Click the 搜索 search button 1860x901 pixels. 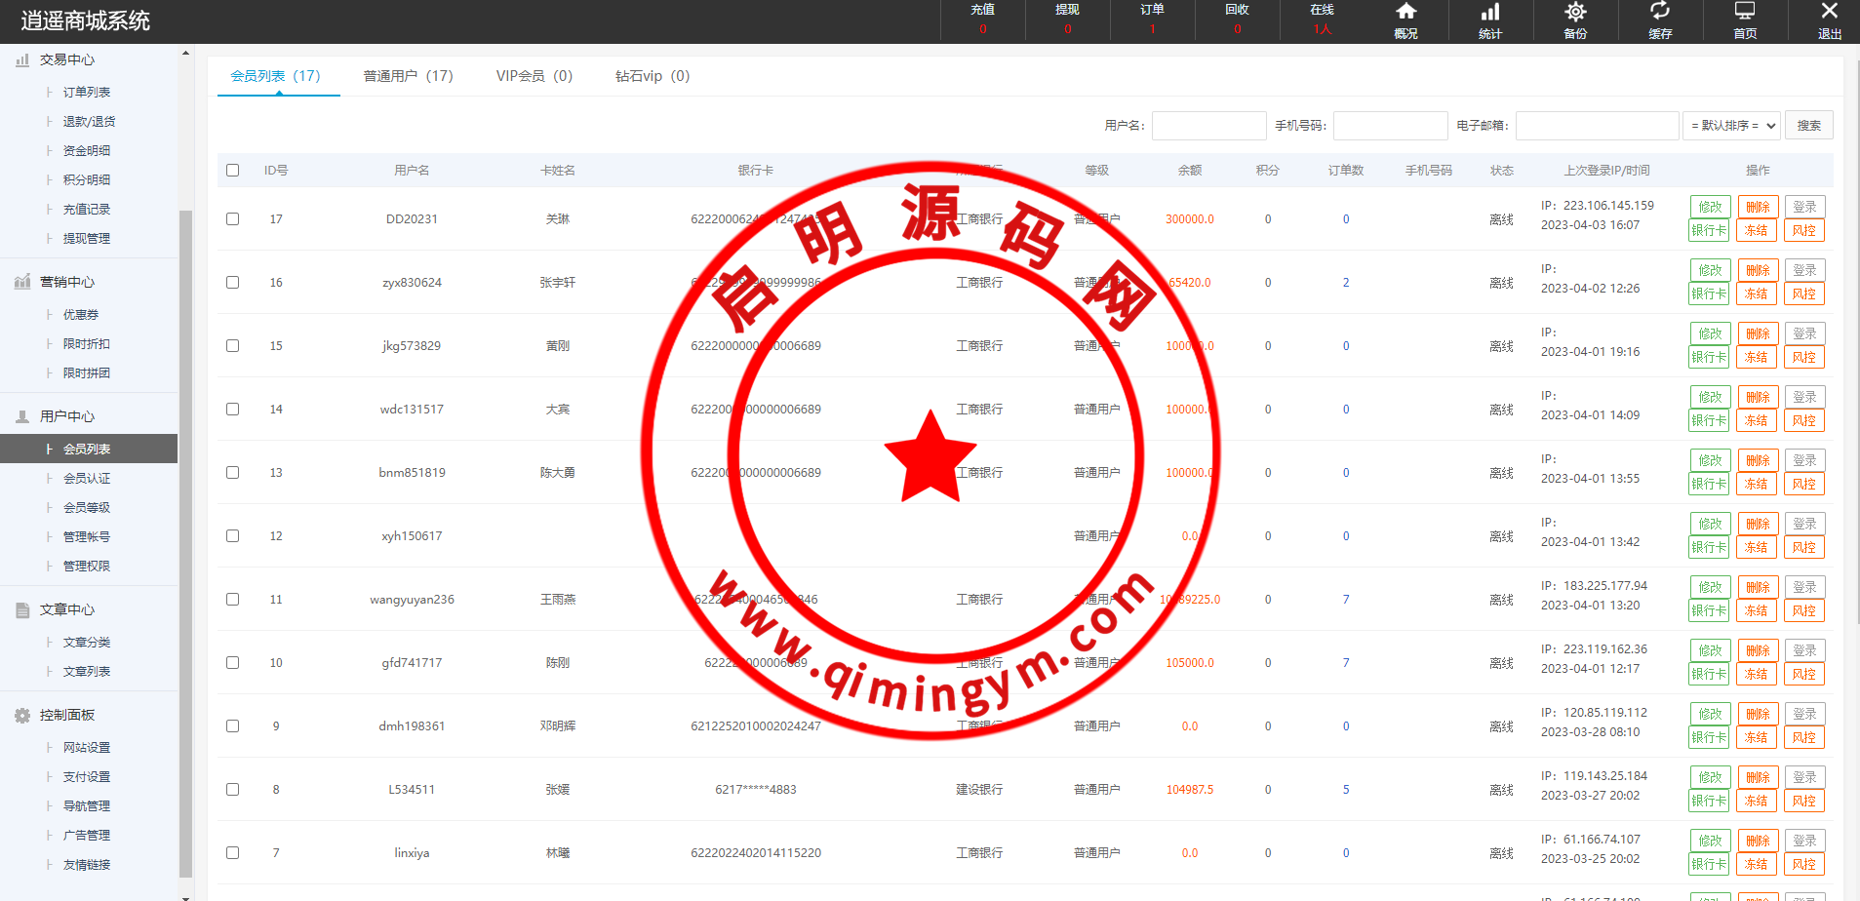click(1808, 126)
